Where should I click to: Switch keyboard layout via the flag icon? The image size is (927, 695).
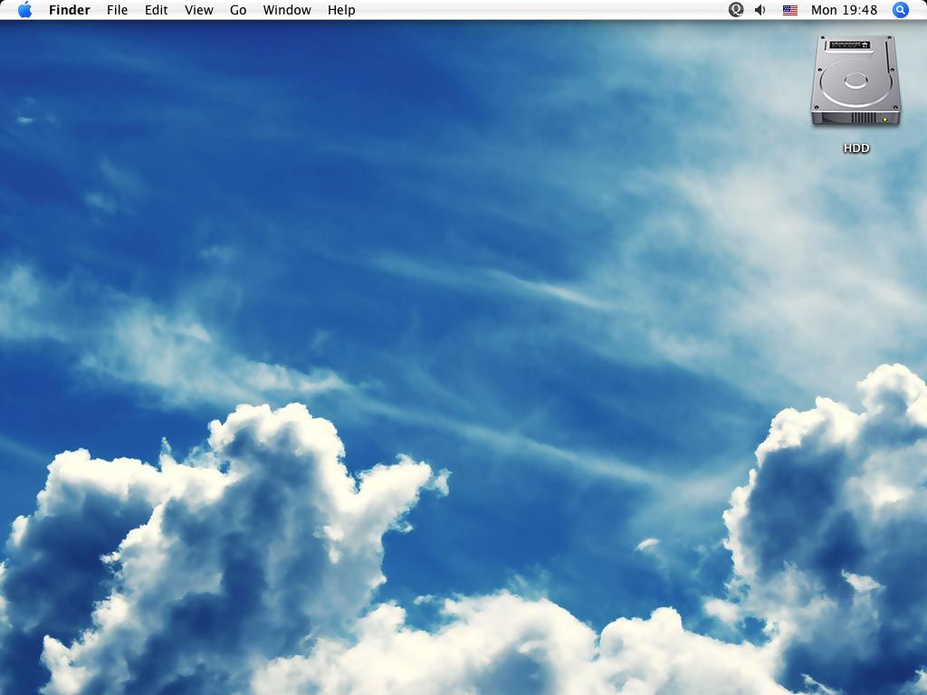pos(789,10)
